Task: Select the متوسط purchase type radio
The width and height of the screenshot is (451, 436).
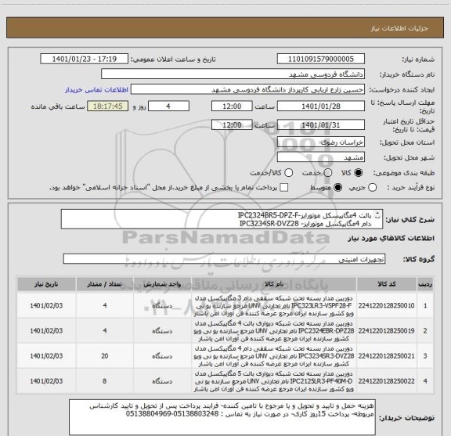Action: (337, 188)
